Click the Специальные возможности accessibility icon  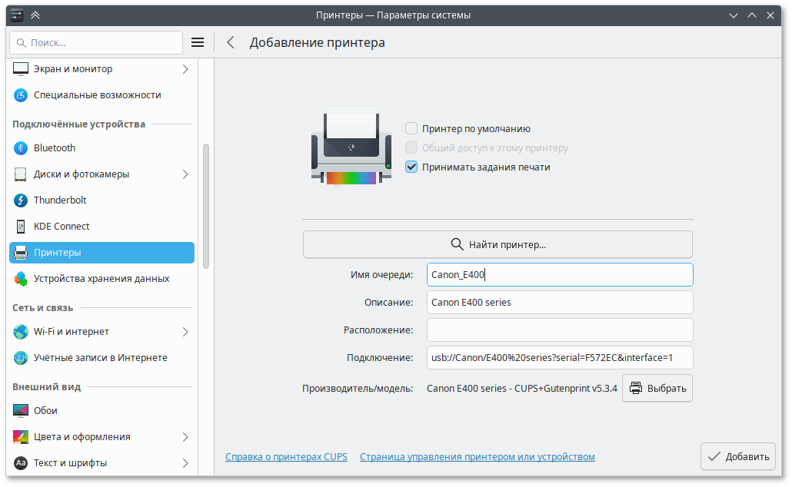pos(21,95)
